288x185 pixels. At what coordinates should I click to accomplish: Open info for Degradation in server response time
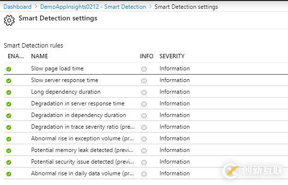click(x=144, y=104)
